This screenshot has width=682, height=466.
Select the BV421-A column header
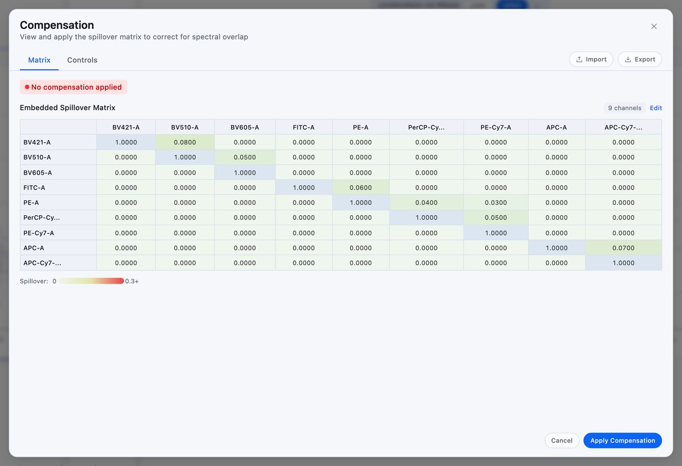click(126, 127)
